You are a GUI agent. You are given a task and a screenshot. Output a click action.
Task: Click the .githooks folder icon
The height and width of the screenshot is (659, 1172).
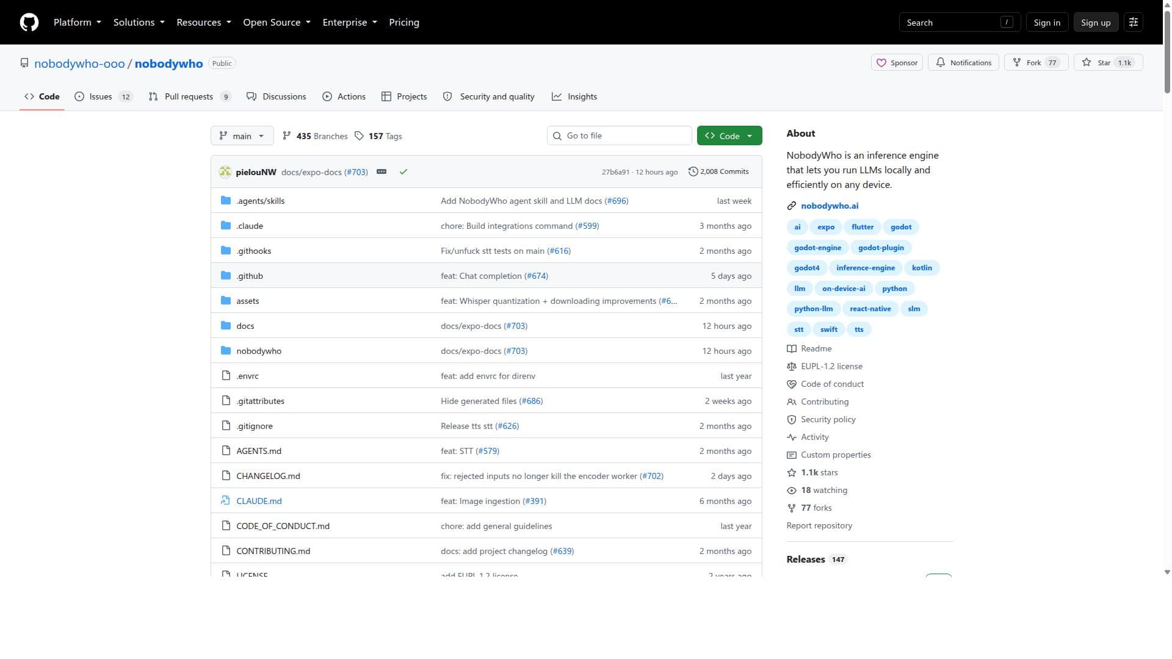(x=226, y=251)
